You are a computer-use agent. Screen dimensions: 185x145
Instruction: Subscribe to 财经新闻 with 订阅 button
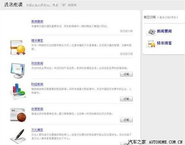click(127, 99)
